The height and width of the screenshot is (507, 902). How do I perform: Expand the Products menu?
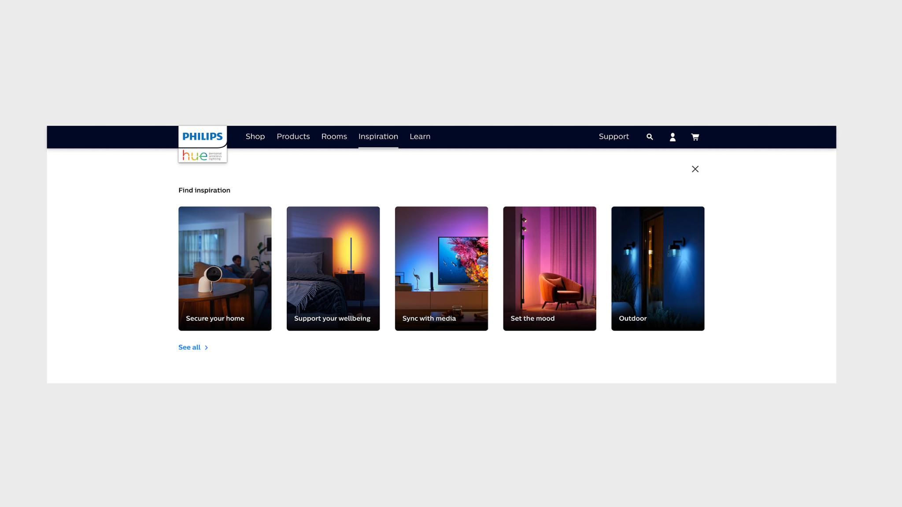(x=293, y=136)
